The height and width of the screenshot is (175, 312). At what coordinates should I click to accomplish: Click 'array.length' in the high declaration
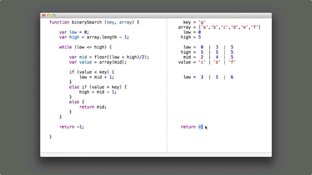(102, 37)
